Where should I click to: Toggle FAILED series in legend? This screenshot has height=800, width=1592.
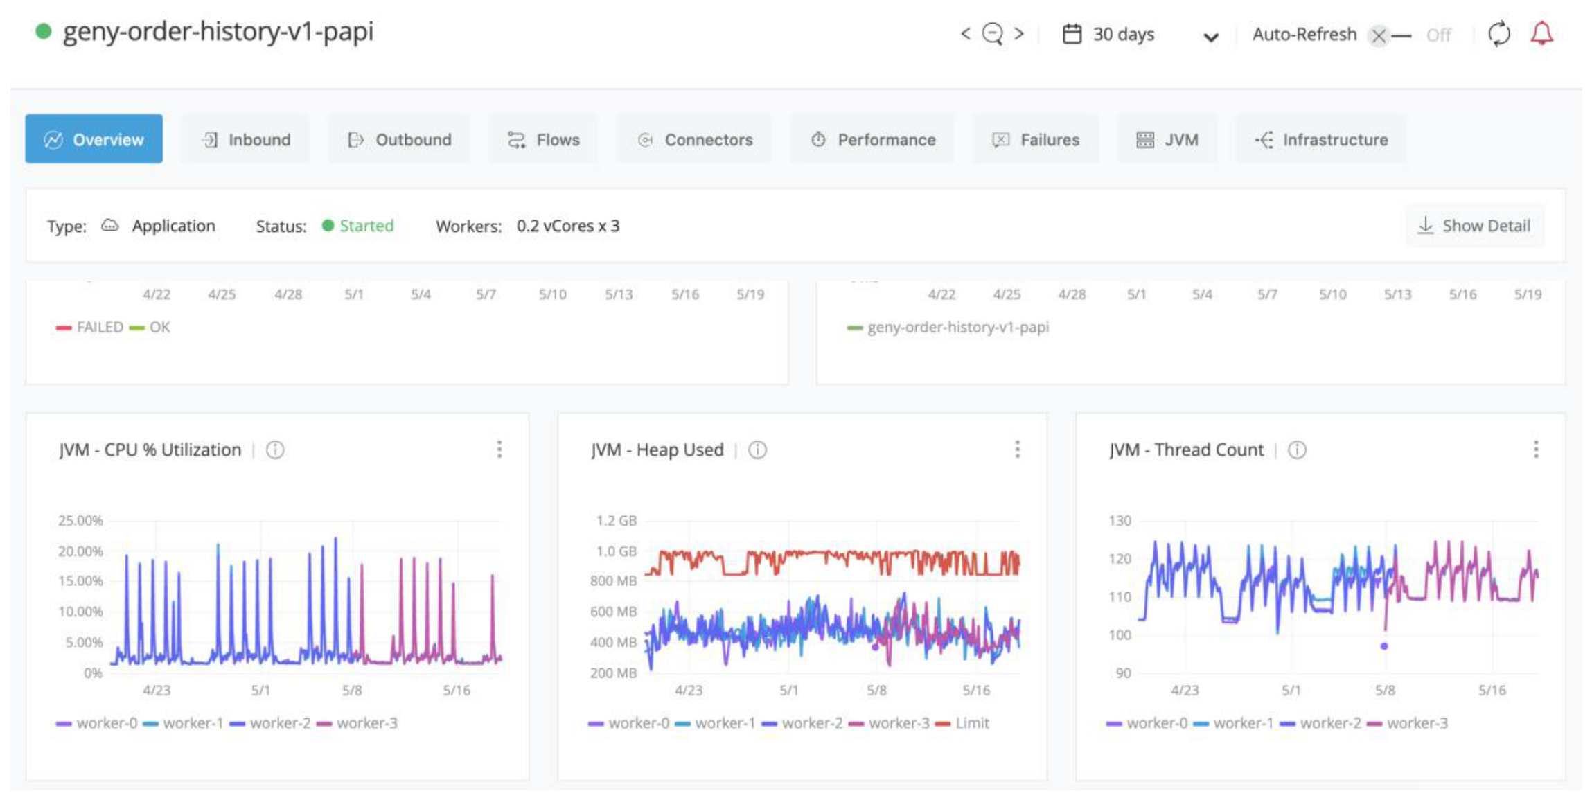89,327
